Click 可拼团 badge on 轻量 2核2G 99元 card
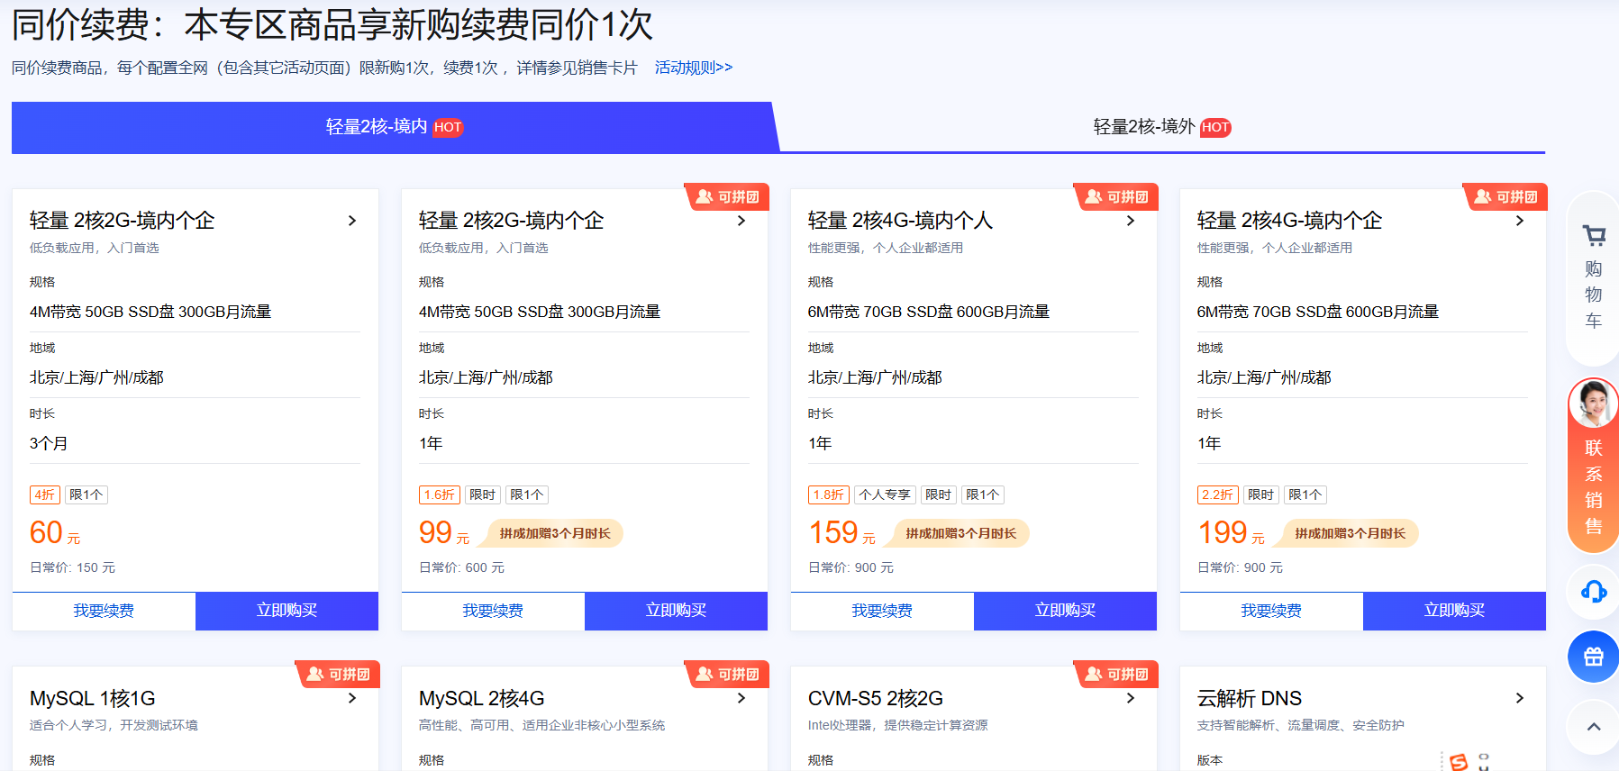The image size is (1619, 771). tap(728, 197)
